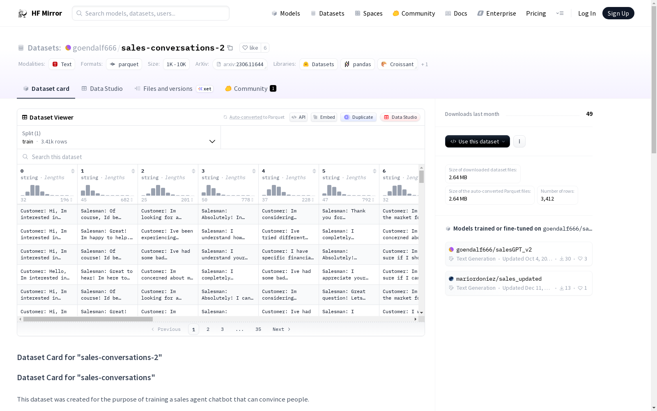This screenshot has height=411, width=657.
Task: Open Spaces in the top navigation
Action: point(369,13)
